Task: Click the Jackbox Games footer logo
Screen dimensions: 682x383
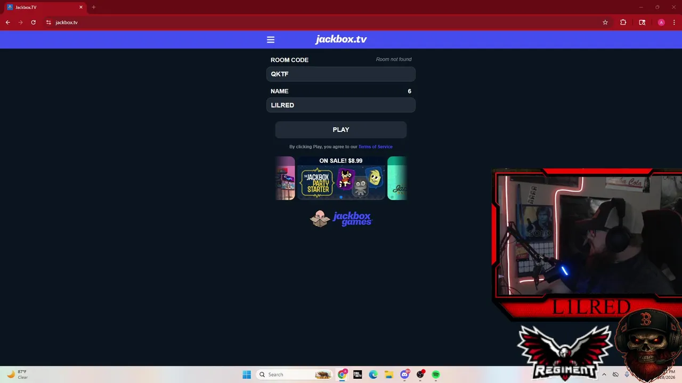Action: click(x=341, y=219)
